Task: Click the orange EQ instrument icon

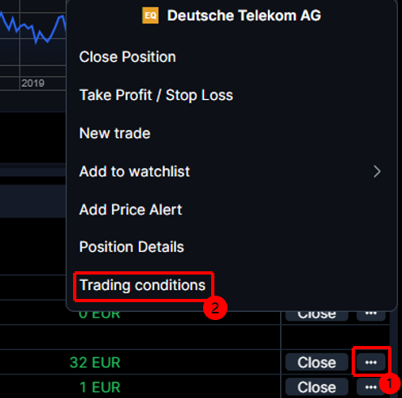Action: click(x=150, y=15)
